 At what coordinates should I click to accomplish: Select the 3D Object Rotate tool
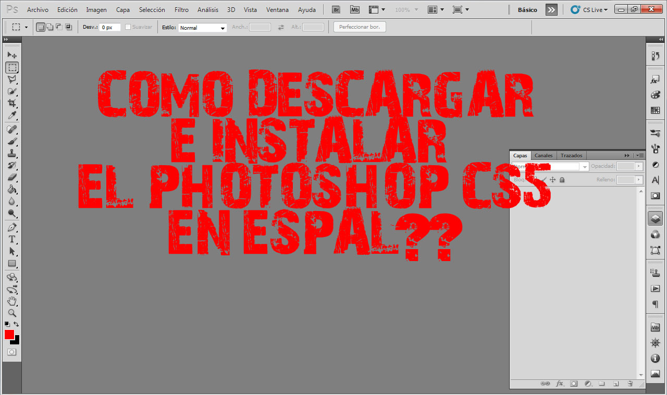12,277
